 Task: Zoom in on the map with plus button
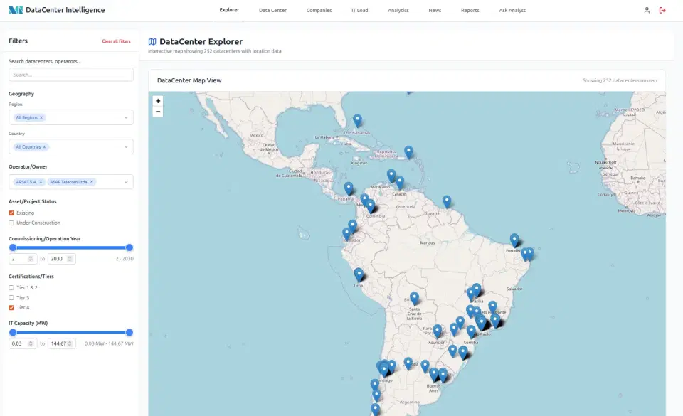[157, 101]
